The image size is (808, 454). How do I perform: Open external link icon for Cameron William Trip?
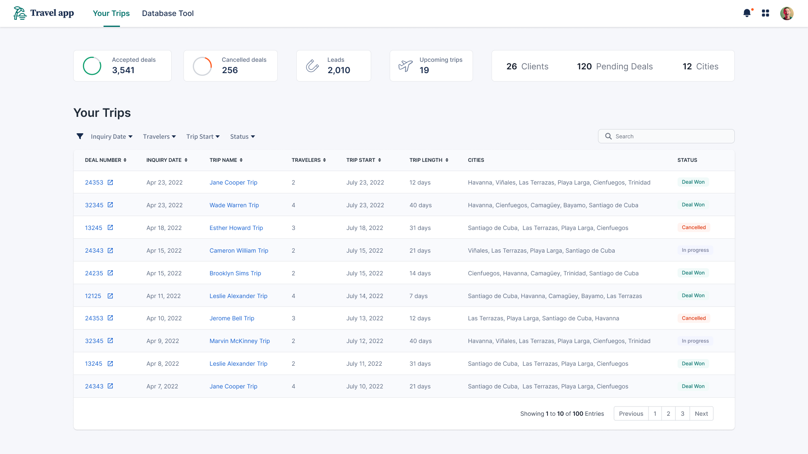[x=110, y=251]
